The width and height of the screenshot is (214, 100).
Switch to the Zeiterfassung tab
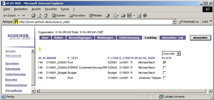click(129, 38)
